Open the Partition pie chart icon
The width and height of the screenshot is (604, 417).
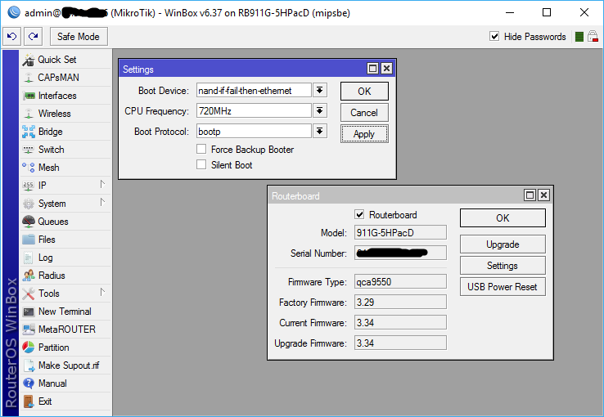[x=29, y=347]
